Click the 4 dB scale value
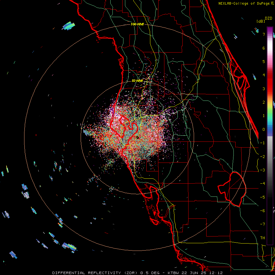The width and height of the screenshot is (275, 275). [x=264, y=75]
